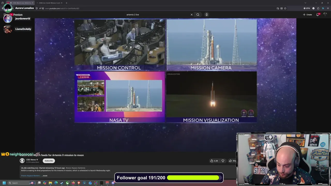The height and width of the screenshot is (186, 331).
Task: Open File Explorer from taskbar
Action: [50, 183]
